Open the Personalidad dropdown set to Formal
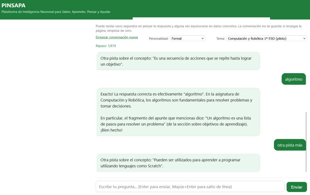 click(x=187, y=38)
